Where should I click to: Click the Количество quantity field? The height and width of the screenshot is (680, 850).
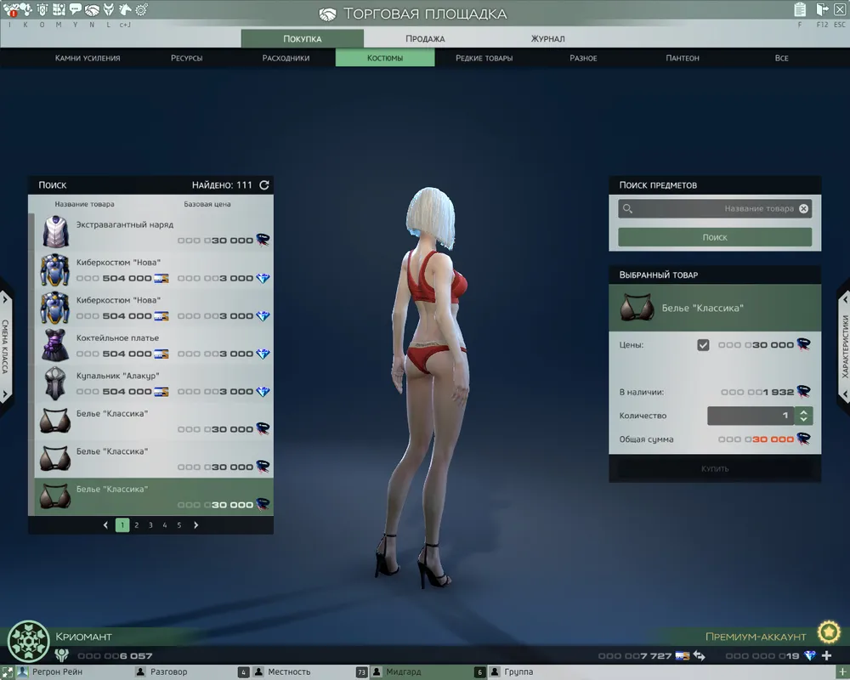click(751, 416)
